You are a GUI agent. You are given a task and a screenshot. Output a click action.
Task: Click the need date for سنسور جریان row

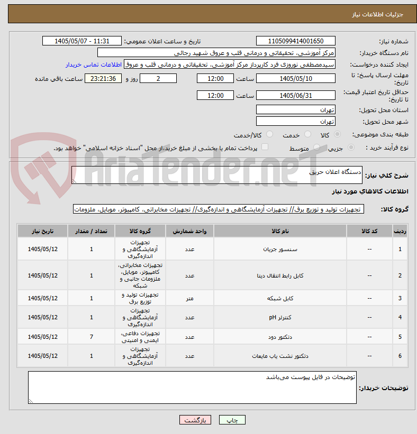point(43,249)
